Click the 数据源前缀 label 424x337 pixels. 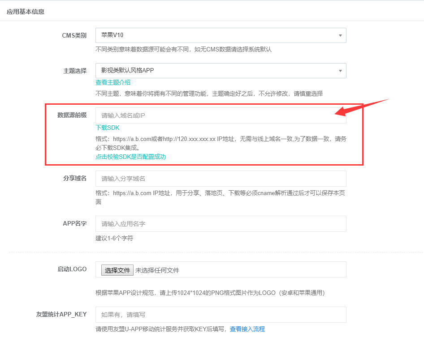pos(72,115)
